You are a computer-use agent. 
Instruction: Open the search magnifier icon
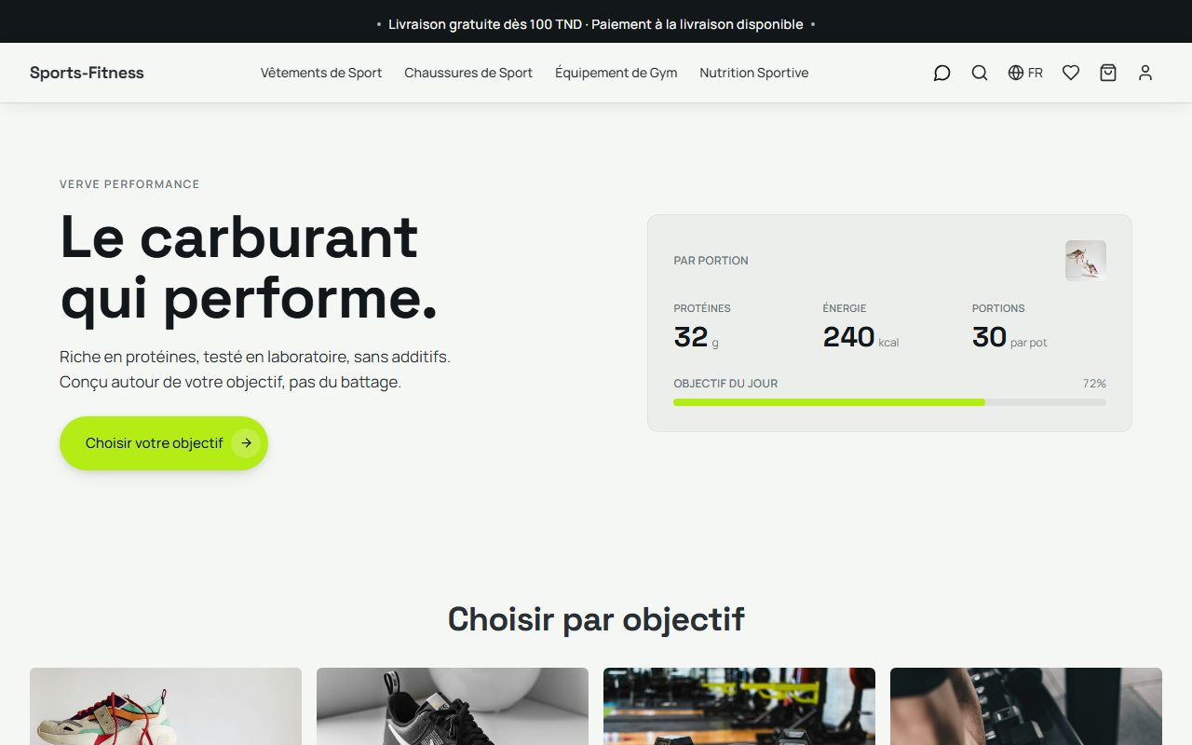click(980, 73)
